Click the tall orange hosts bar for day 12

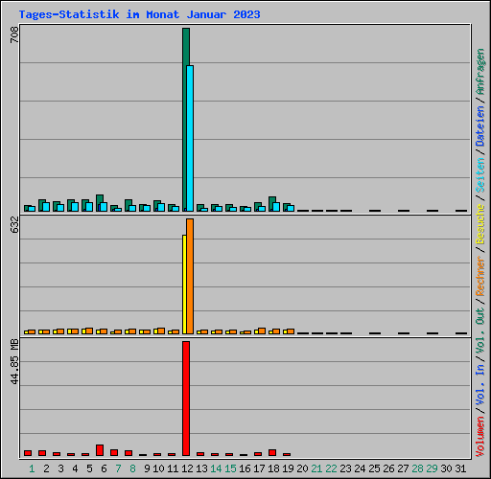pos(190,276)
